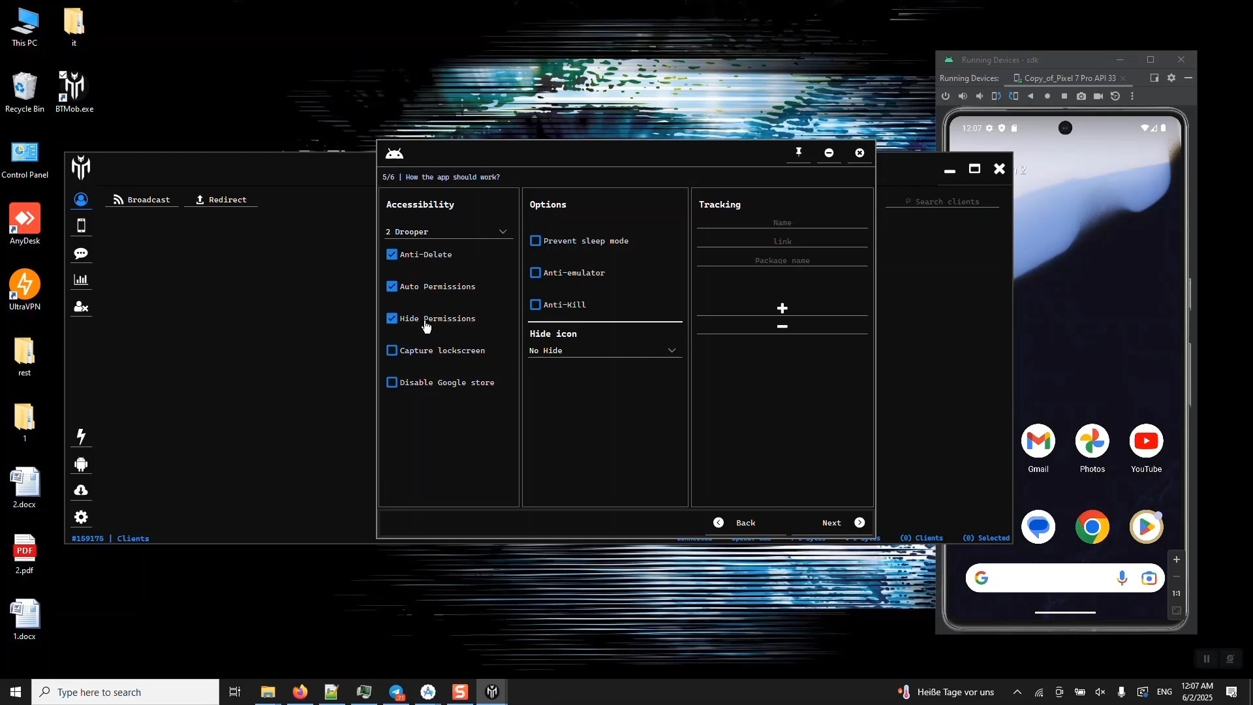
Task: Take emulator screenshot with camera icon
Action: pyautogui.click(x=1081, y=96)
